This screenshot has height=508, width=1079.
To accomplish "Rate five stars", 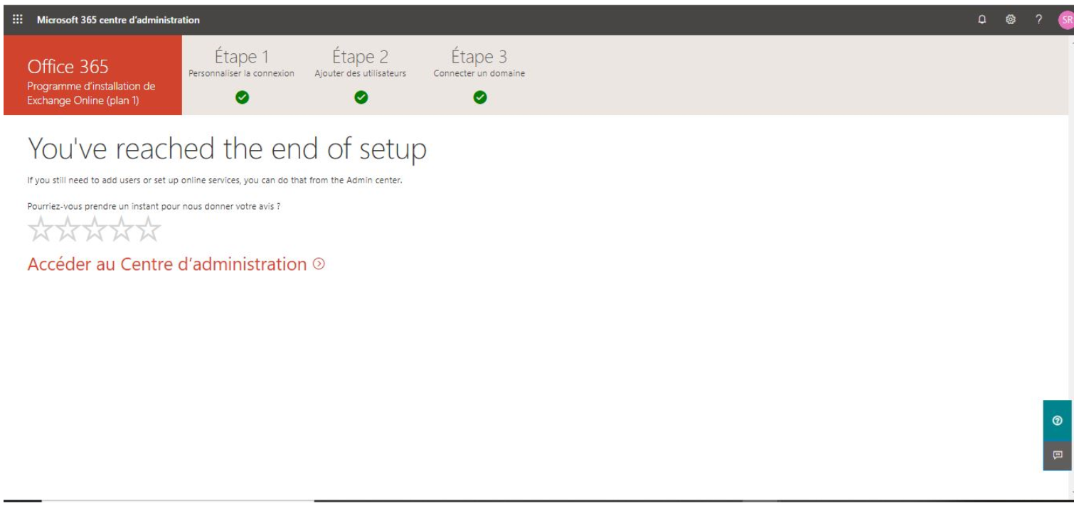I will 149,230.
